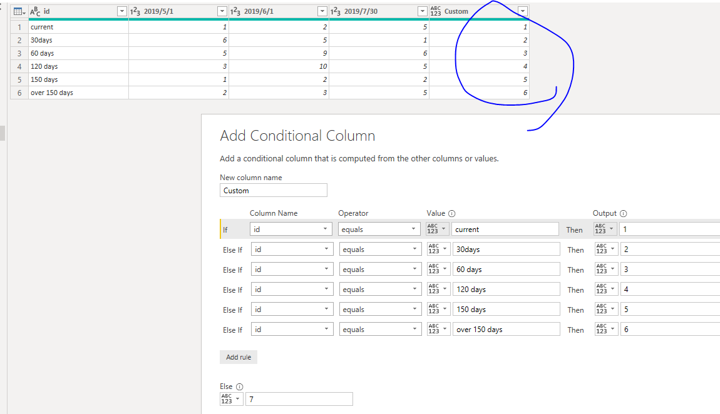This screenshot has width=720, height=414.
Task: Select the '30days' cell in the table
Action: point(78,41)
